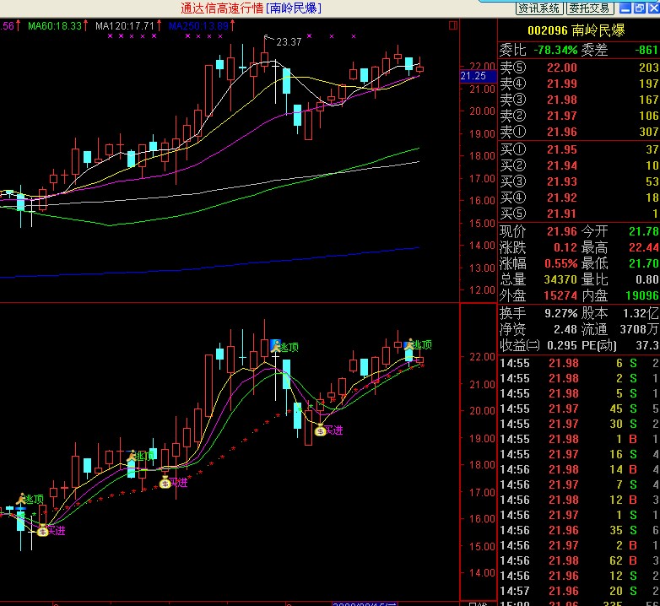Screen dimensions: 660x606
Task: Minimize the 通达信 window
Action: click(625, 8)
